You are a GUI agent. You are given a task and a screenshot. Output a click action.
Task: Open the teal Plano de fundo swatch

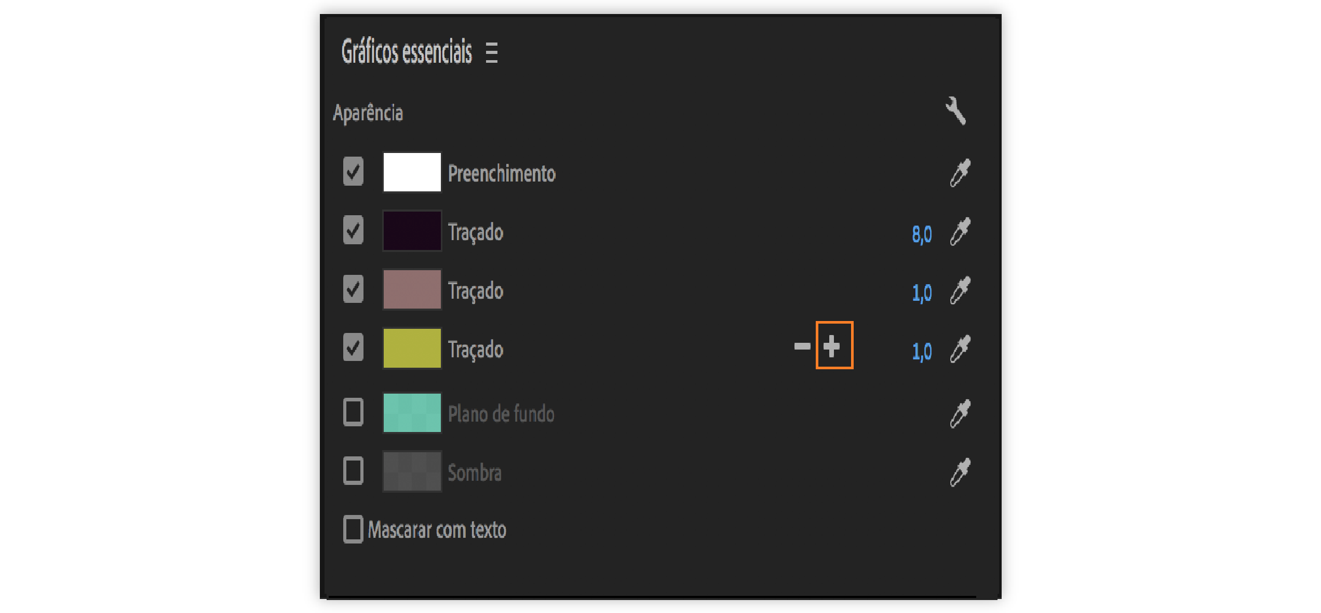[412, 412]
